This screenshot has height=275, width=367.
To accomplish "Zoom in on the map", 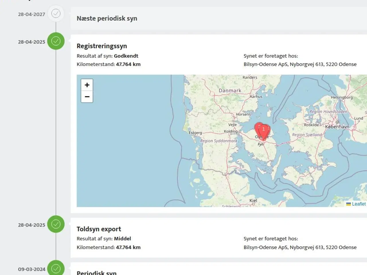I will click(87, 85).
